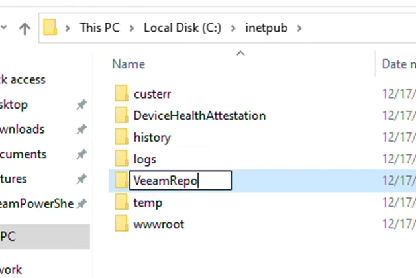Click the folder icon in address bar
The image size is (416, 278).
click(50, 28)
